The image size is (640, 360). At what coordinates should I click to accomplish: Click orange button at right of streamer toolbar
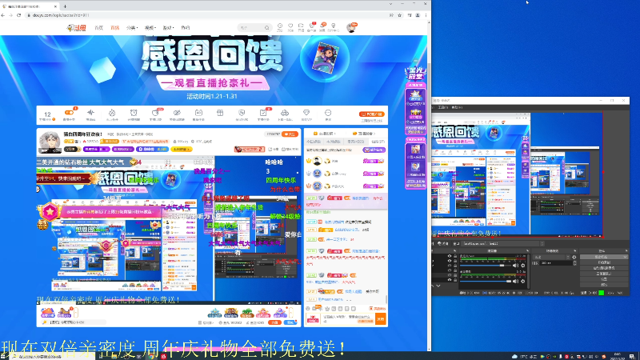tap(371, 114)
